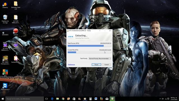Open Microsoft Word from taskbar
Viewport: 179px width, 101px height.
[96, 99]
